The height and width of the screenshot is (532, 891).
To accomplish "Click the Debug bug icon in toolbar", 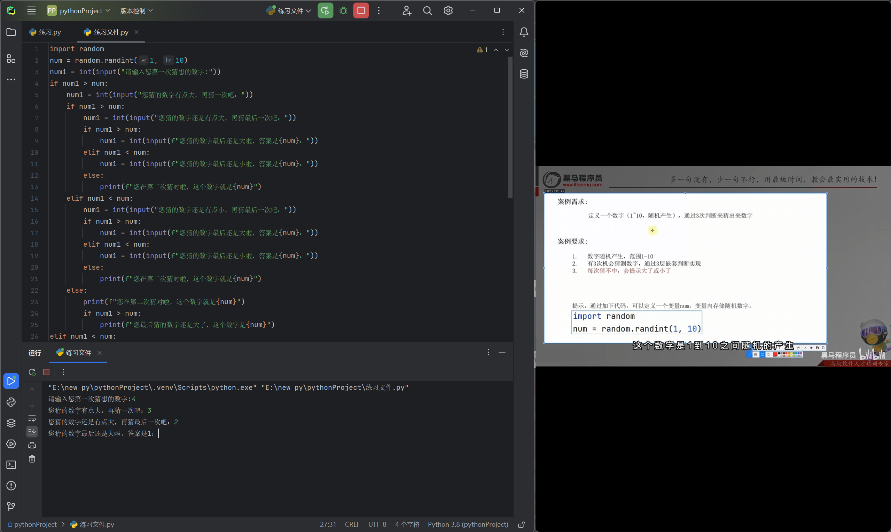I will coord(343,11).
